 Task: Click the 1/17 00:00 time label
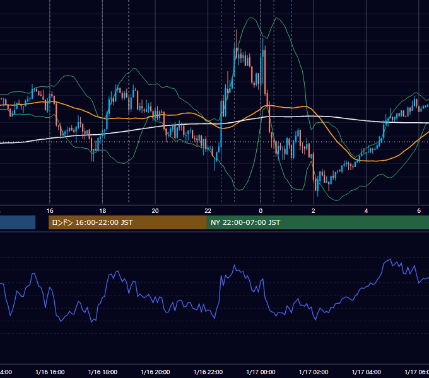pyautogui.click(x=261, y=372)
